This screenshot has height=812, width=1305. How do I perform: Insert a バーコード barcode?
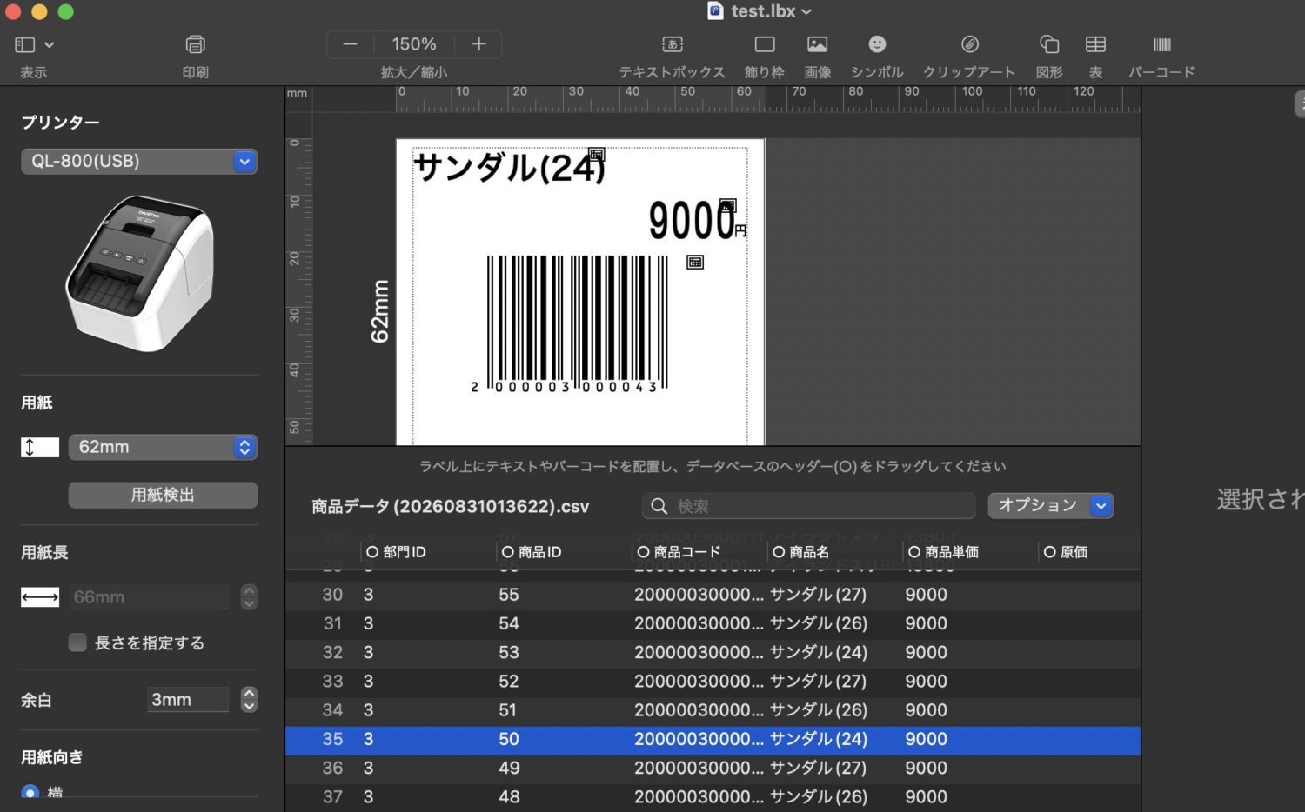click(x=1161, y=44)
